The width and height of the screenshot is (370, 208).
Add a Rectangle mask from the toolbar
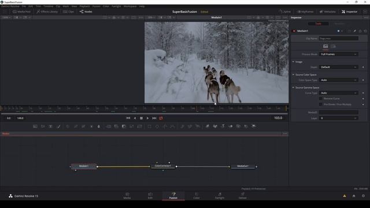pyautogui.click(x=149, y=127)
